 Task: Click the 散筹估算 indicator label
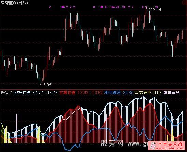click(x=22, y=93)
